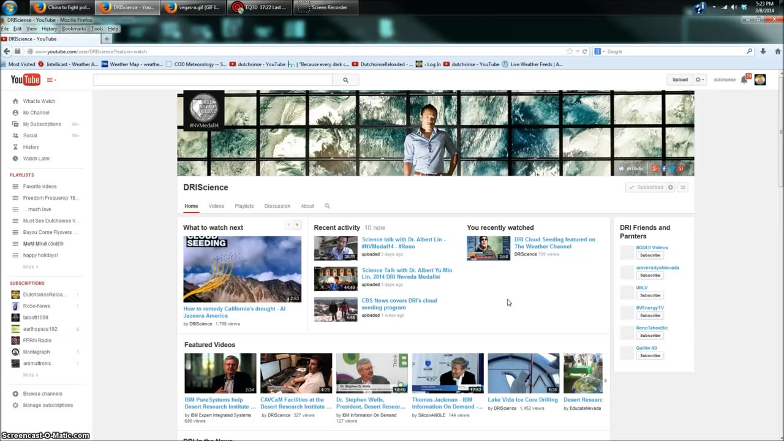Open a new Firefox tab with plus
Image resolution: width=784 pixels, height=441 pixels.
tap(107, 39)
